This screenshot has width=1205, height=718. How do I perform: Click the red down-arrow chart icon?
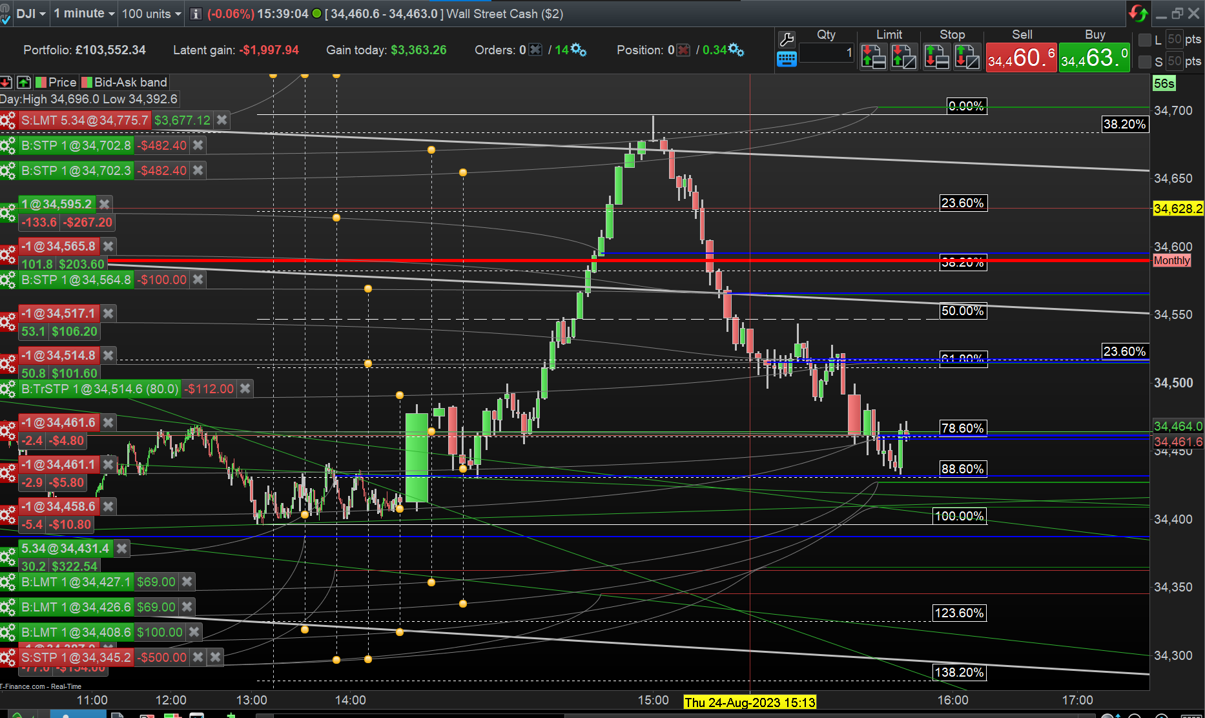(x=6, y=82)
